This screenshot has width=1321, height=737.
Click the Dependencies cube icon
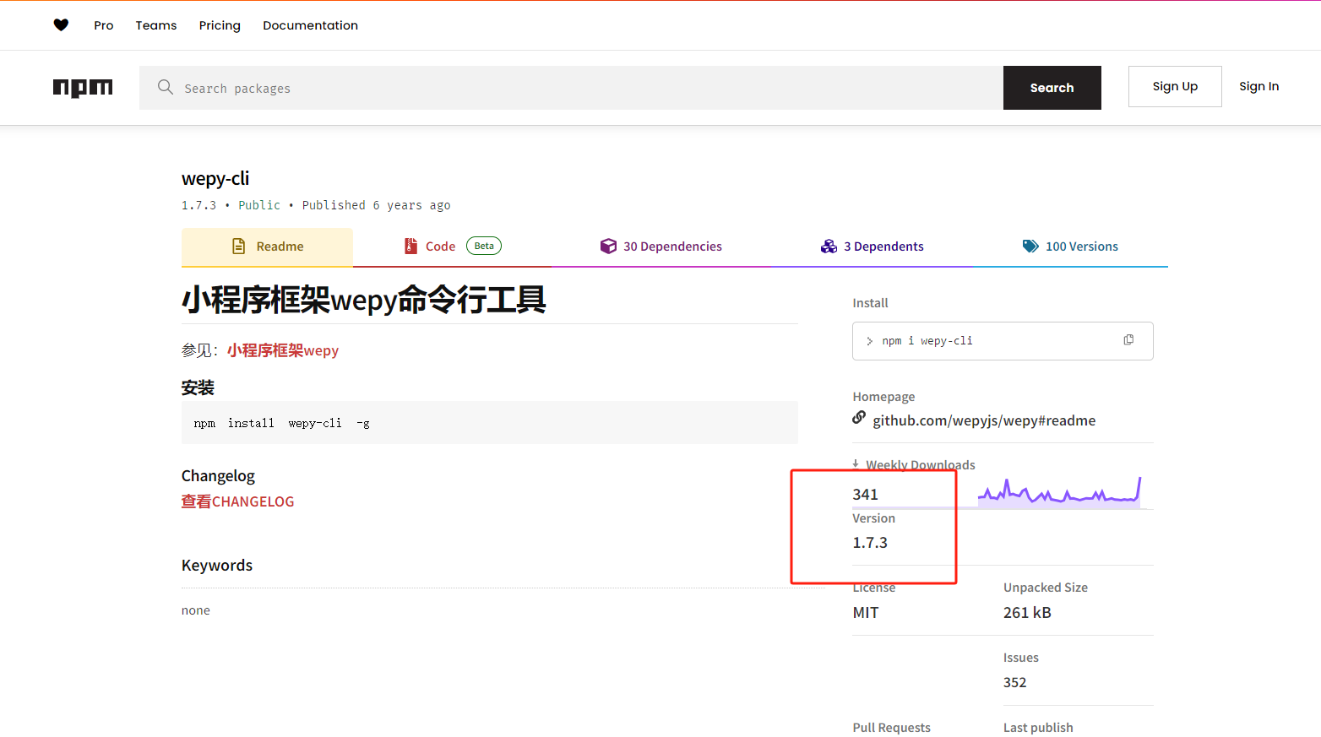pos(608,246)
